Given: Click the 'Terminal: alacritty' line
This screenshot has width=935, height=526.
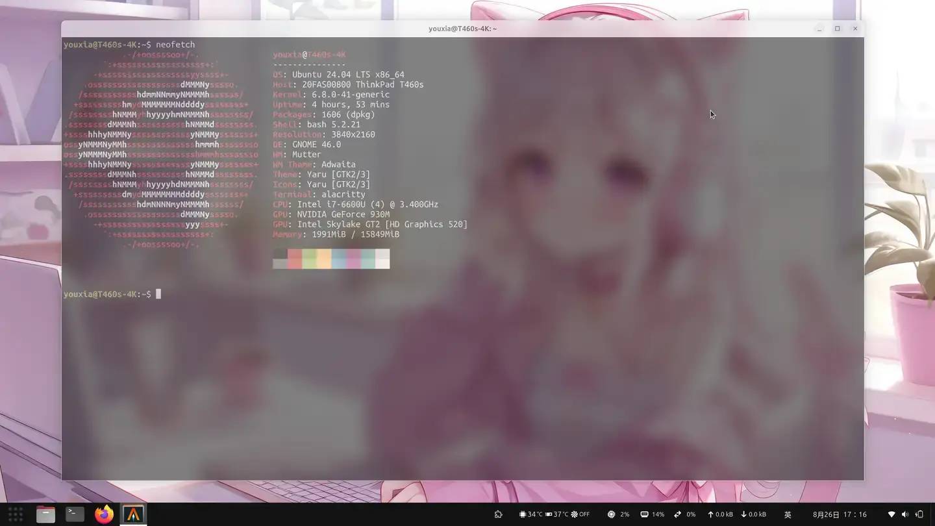Looking at the screenshot, I should click(319, 194).
